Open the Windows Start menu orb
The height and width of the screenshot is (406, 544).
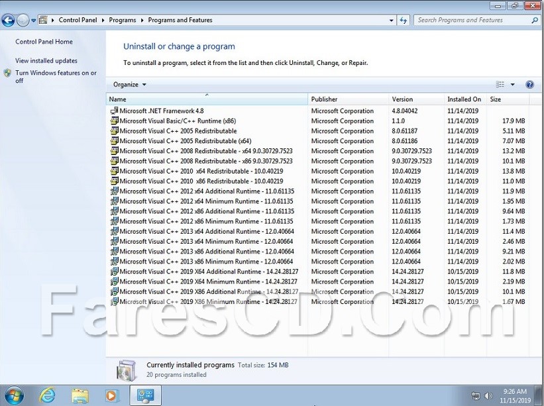pyautogui.click(x=14, y=395)
